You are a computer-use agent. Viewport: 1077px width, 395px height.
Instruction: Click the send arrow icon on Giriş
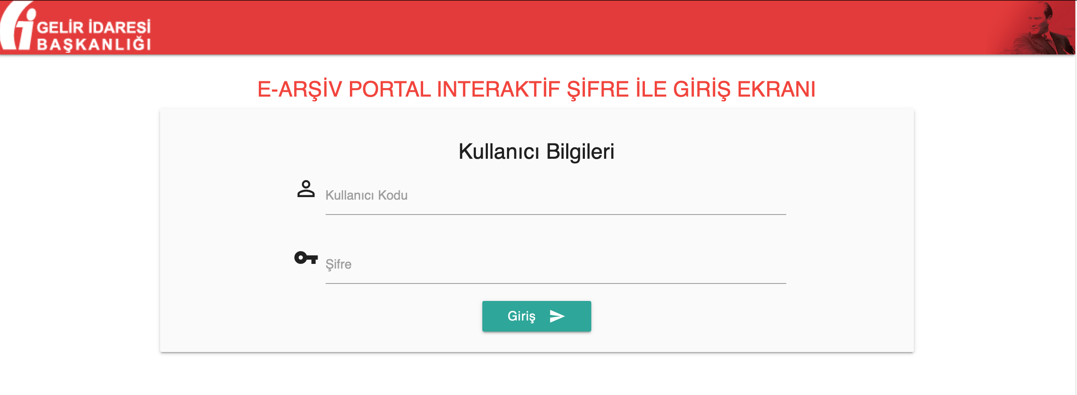coord(557,316)
